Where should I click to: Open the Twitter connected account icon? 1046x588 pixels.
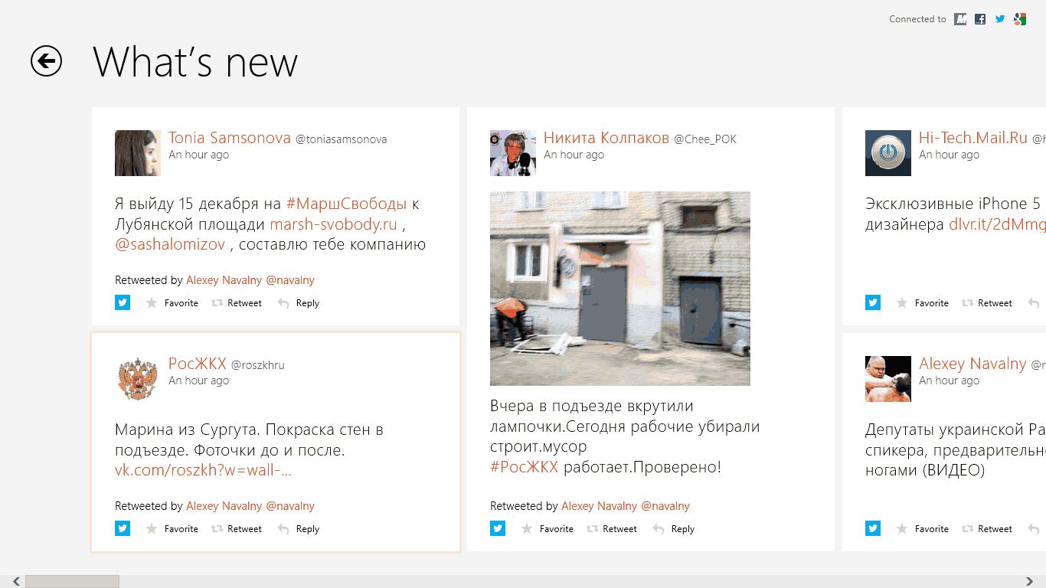pos(1000,19)
